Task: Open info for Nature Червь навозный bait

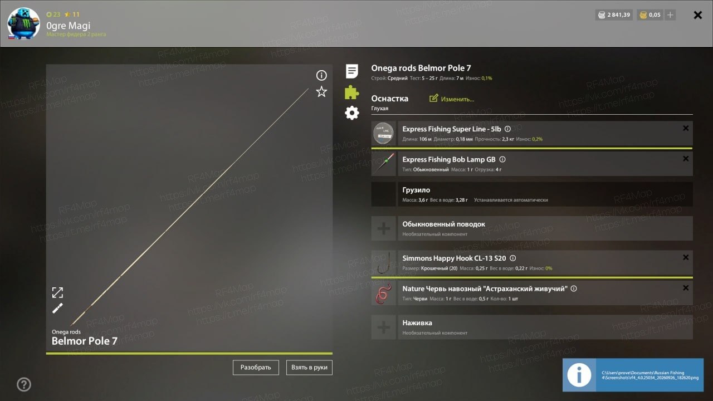Action: click(x=574, y=289)
